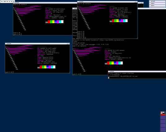Image resolution: width=166 pixels, height=132 pixels.
Task: Click the bash prompt cursor in raspberrypi xterm
Action: (x=81, y=74)
